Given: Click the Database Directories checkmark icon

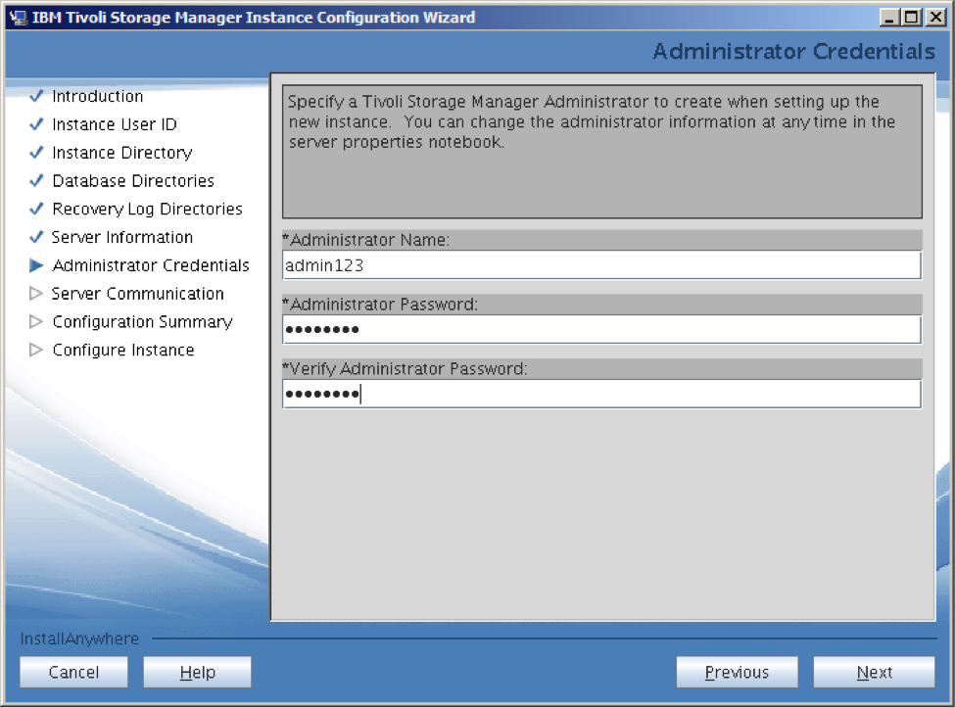Looking at the screenshot, I should click(x=36, y=180).
